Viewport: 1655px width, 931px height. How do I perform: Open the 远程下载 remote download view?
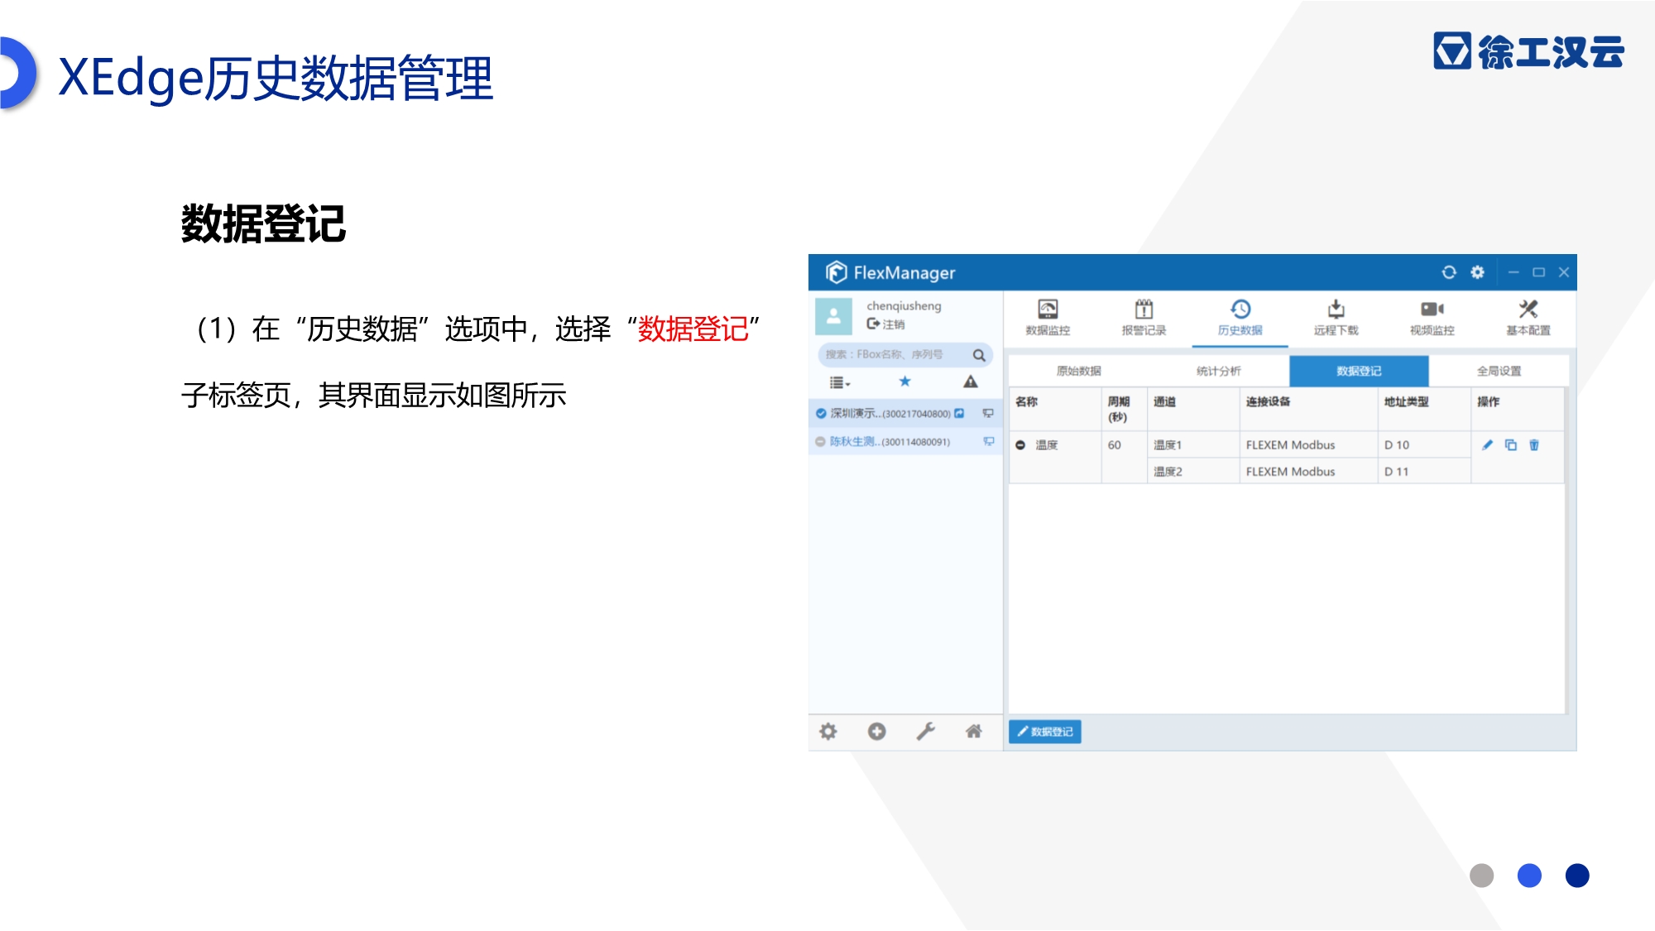click(1336, 318)
